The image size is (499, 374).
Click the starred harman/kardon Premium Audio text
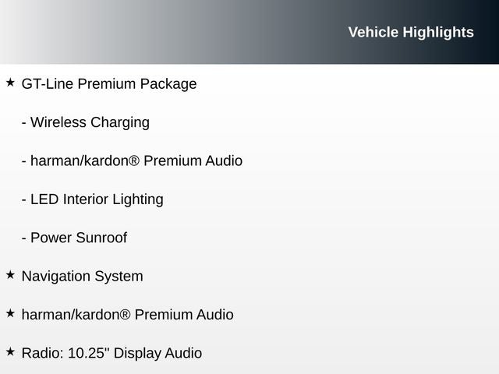127,315
